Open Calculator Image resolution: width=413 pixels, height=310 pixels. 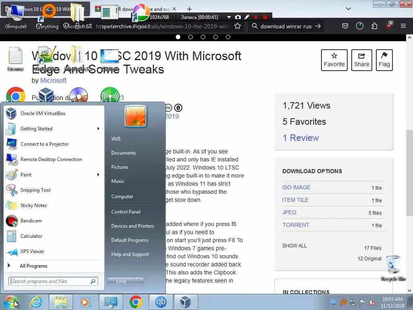54,236
